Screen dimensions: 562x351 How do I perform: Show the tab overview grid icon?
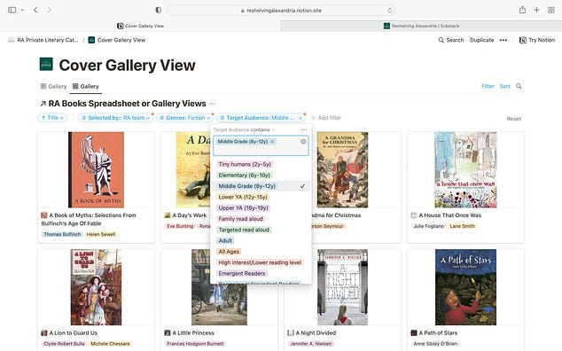pos(551,10)
